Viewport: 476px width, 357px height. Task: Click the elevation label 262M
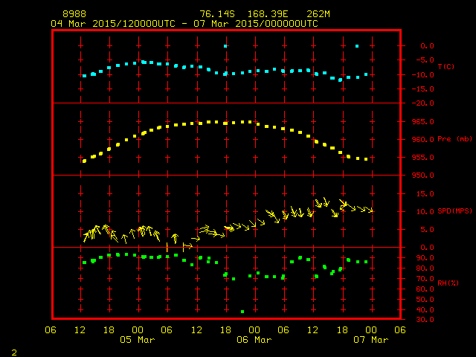(318, 14)
